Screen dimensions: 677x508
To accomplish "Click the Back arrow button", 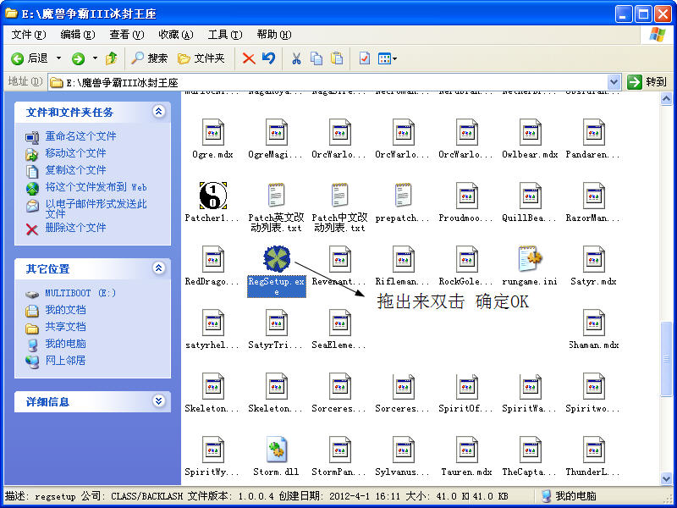I will [30, 58].
